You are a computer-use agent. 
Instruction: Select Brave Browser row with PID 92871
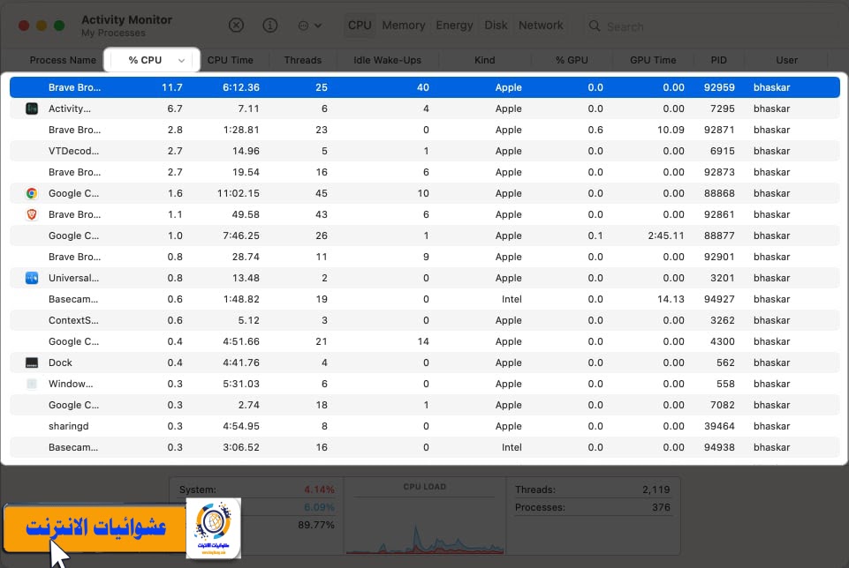(x=424, y=130)
